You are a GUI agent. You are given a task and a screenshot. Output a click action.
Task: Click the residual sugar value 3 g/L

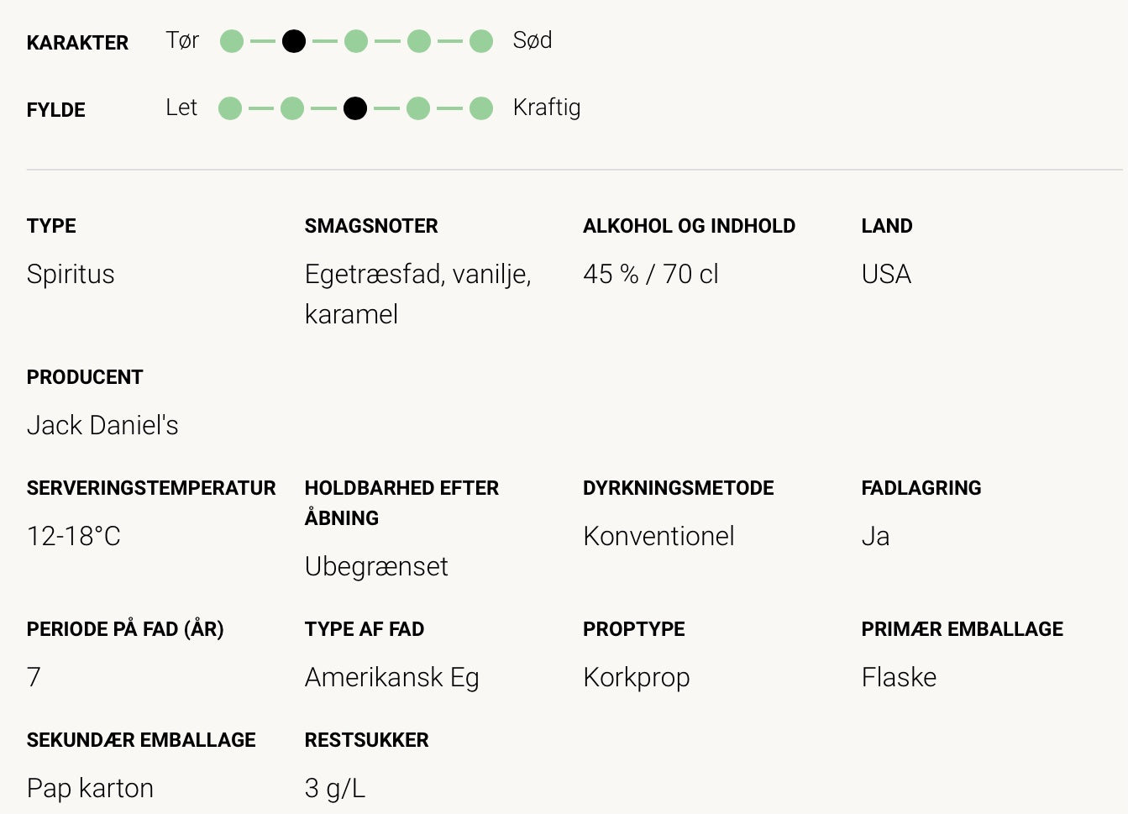coord(334,788)
